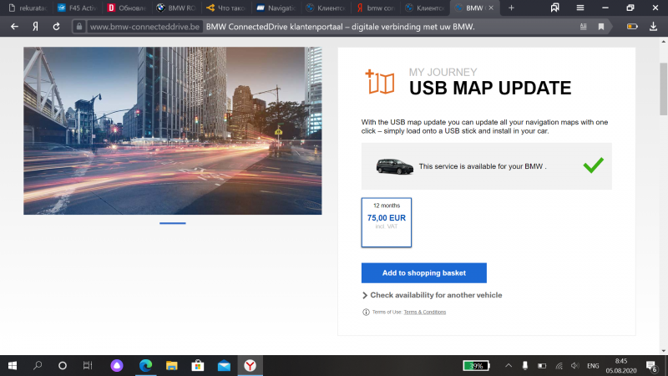Switch to the Navigatic tab
The width and height of the screenshot is (668, 376).
coord(276,8)
